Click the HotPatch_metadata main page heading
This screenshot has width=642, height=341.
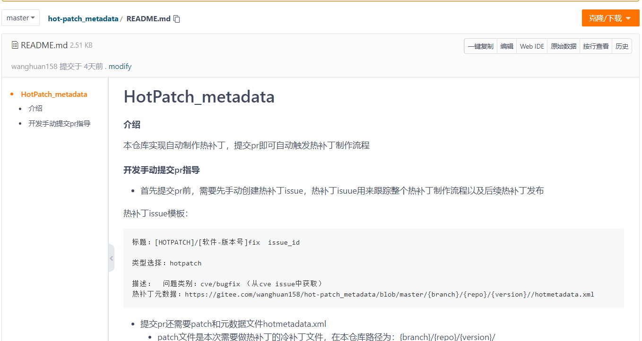(199, 97)
